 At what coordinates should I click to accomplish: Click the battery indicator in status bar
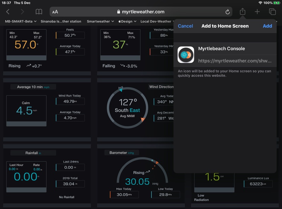(276, 3)
